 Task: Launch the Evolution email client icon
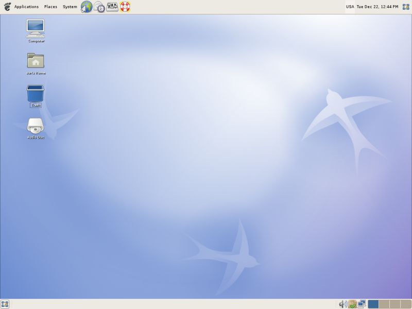click(98, 7)
